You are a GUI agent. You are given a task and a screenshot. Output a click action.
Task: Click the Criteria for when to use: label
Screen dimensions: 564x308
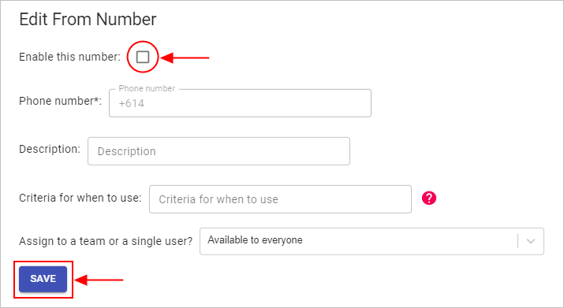(80, 198)
